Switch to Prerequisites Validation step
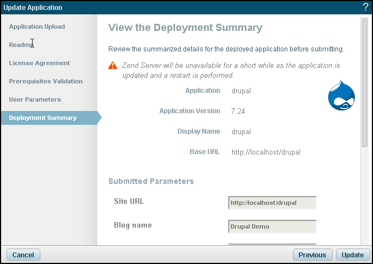 pos(46,81)
